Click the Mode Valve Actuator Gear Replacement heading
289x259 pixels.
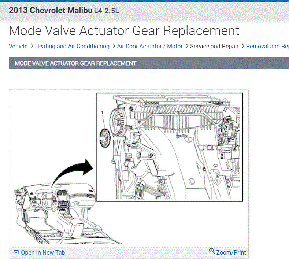click(x=124, y=31)
